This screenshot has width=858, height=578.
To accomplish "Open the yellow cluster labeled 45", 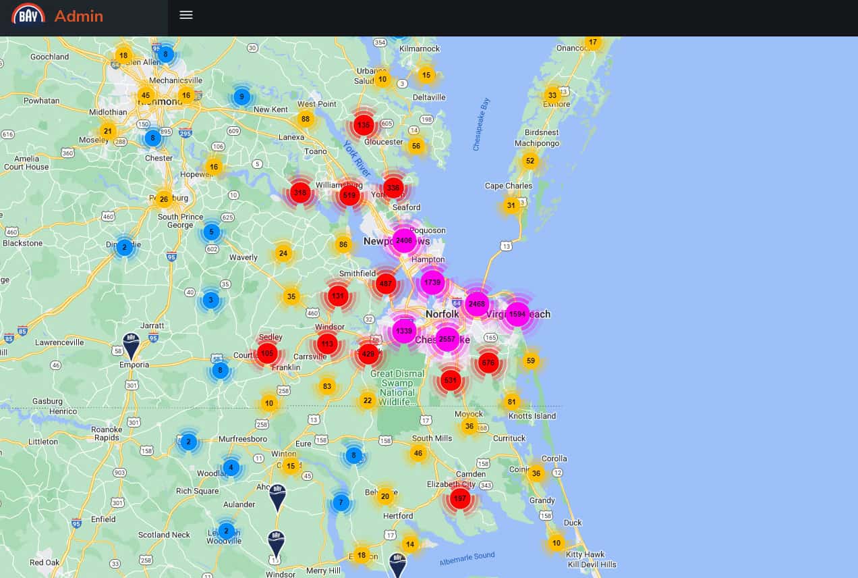I will pyautogui.click(x=146, y=96).
